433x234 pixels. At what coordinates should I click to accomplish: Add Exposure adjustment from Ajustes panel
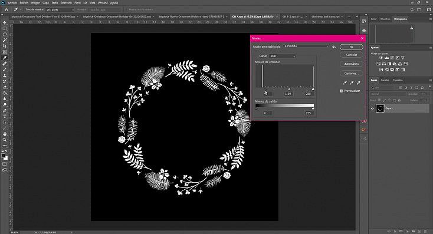point(398,58)
